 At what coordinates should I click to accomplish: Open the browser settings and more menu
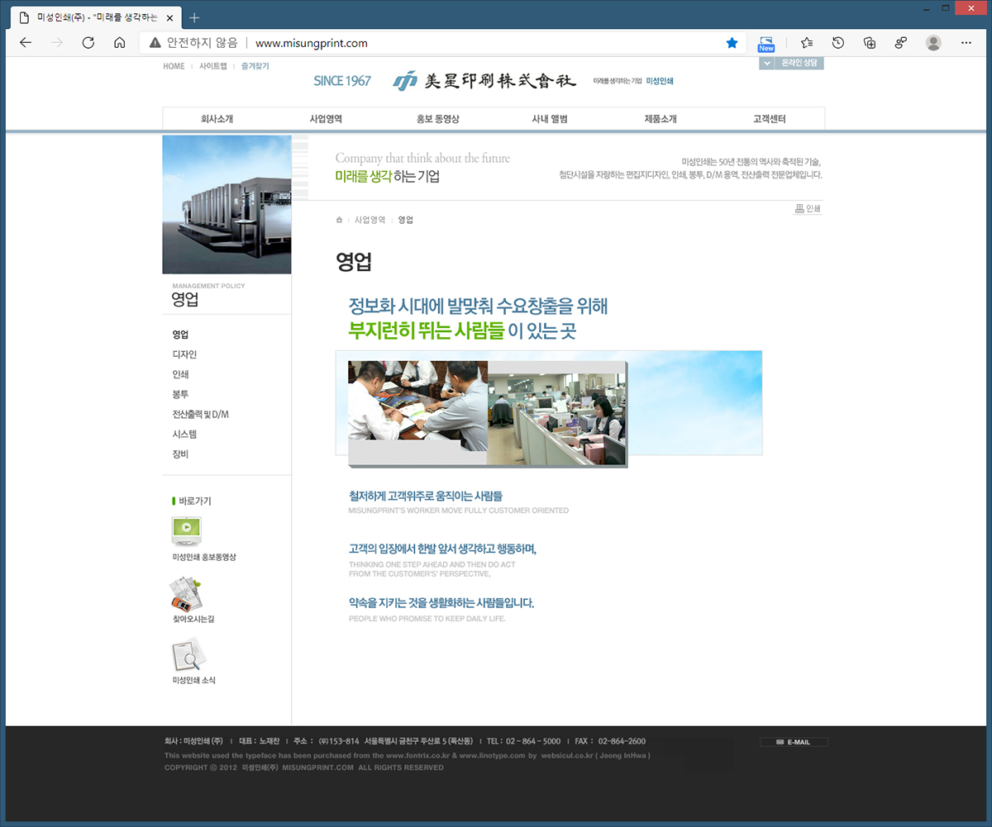966,43
